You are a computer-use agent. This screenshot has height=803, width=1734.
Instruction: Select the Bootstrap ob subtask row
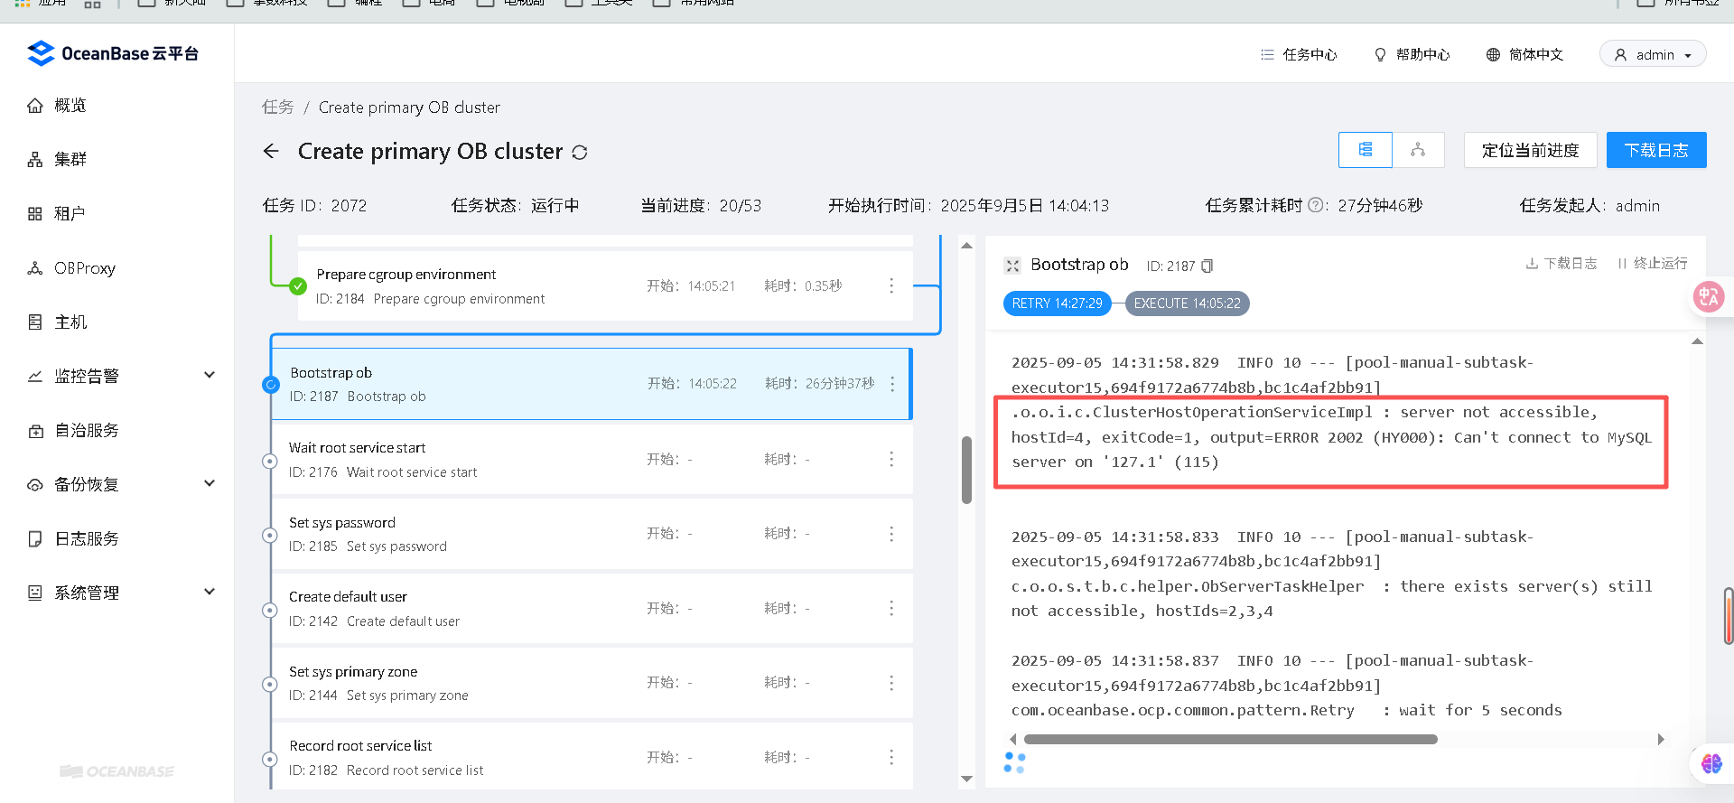coord(592,384)
